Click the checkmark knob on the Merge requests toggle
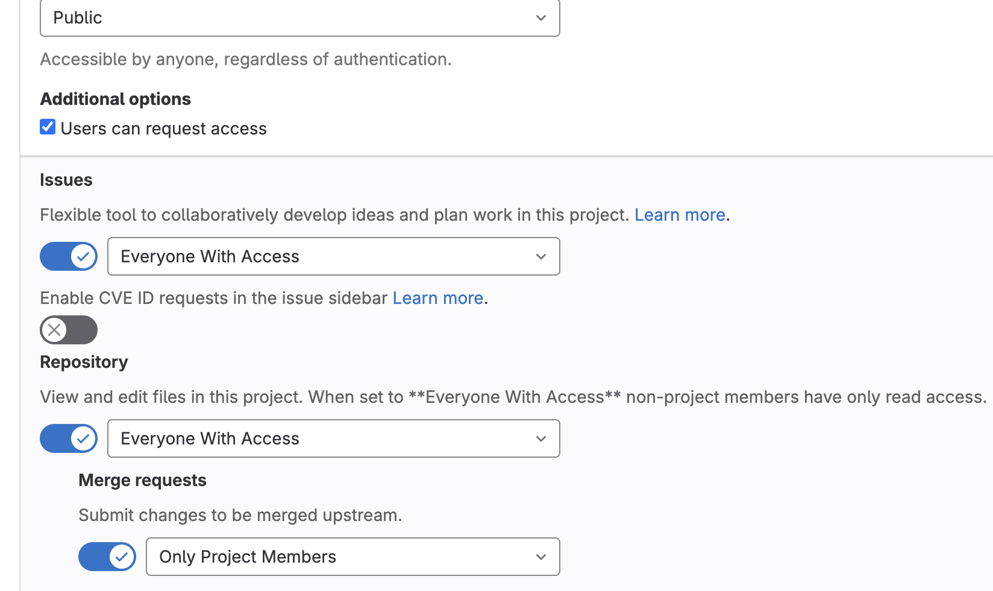 (122, 557)
